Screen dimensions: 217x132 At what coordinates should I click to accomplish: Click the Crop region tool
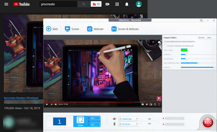point(80,121)
